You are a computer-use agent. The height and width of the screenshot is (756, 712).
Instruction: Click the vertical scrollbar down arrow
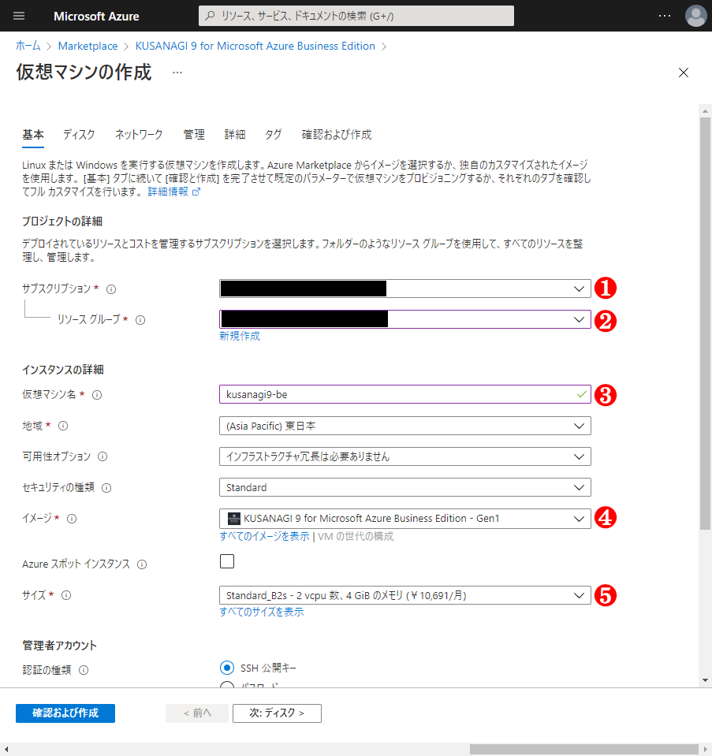click(x=705, y=680)
